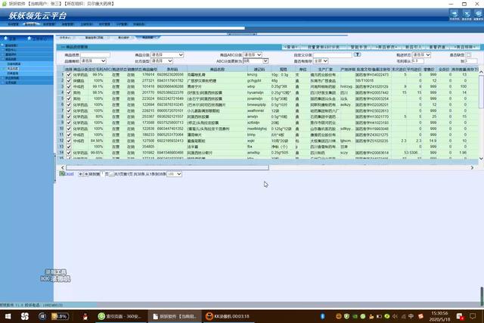The height and width of the screenshot is (323, 484).
Task: Click the Windows Start button
Action: tap(8, 315)
